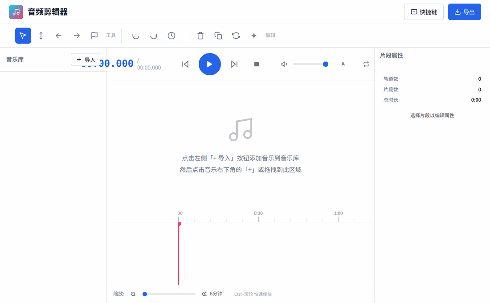Duplicate using the copy icon
Viewport: 490px width, 303px height.
[218, 36]
